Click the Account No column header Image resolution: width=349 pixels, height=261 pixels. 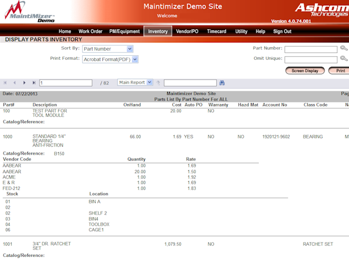pos(275,105)
